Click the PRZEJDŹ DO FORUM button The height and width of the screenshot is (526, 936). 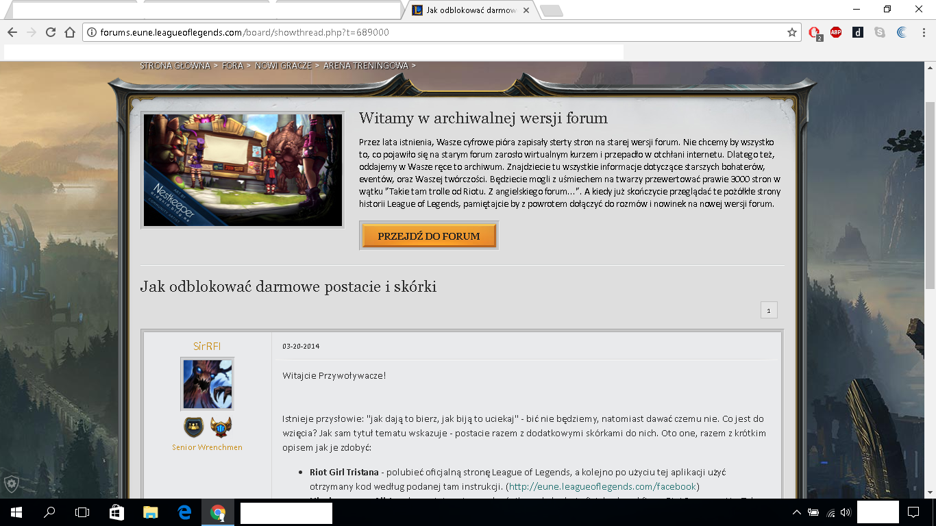[428, 236]
